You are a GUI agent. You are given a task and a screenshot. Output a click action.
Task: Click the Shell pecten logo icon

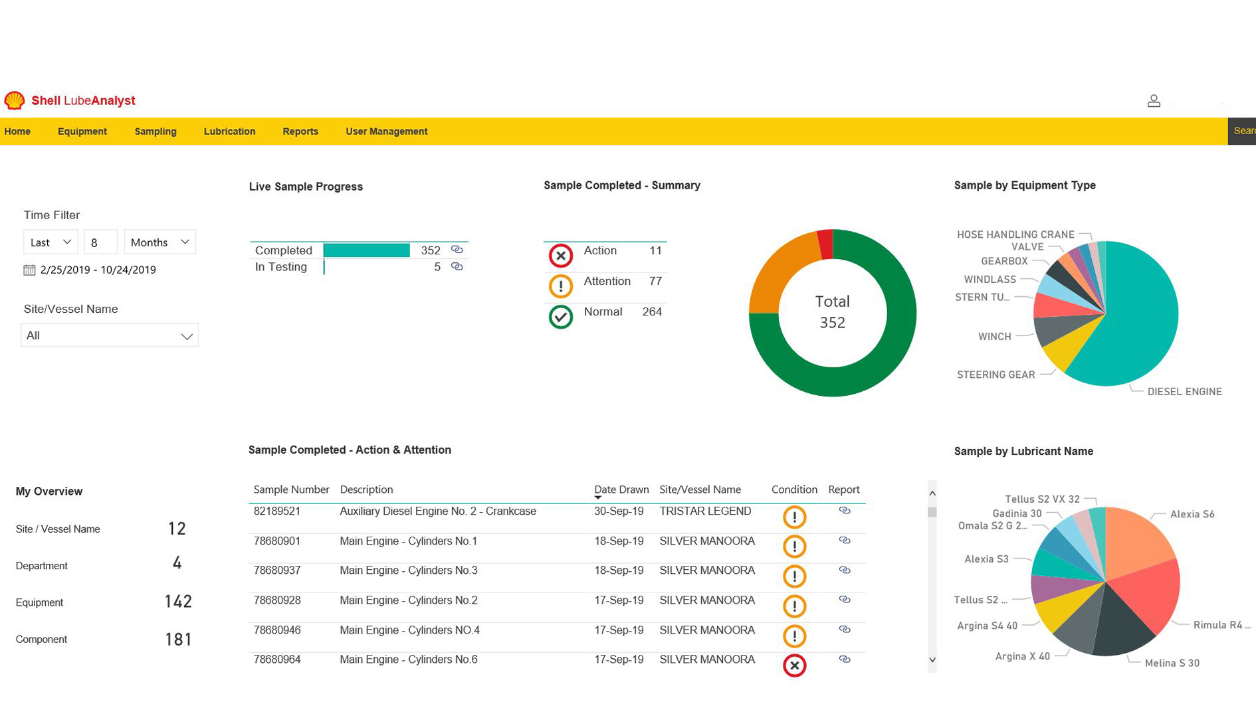pos(14,100)
